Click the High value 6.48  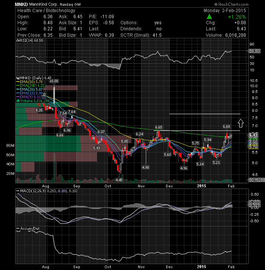coord(48,23)
